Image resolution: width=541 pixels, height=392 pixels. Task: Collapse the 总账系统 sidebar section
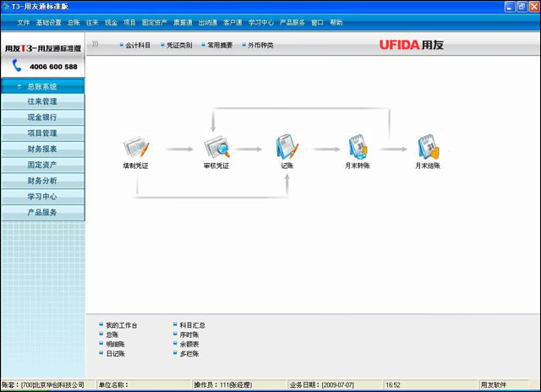pos(42,86)
